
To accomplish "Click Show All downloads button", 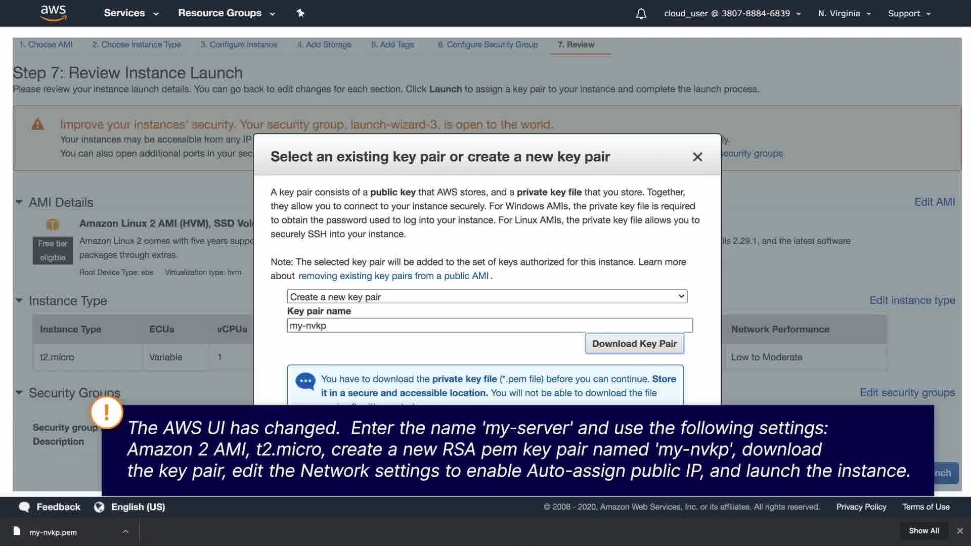I will (923, 531).
